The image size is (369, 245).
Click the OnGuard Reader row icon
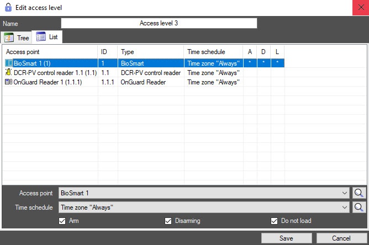[8, 82]
